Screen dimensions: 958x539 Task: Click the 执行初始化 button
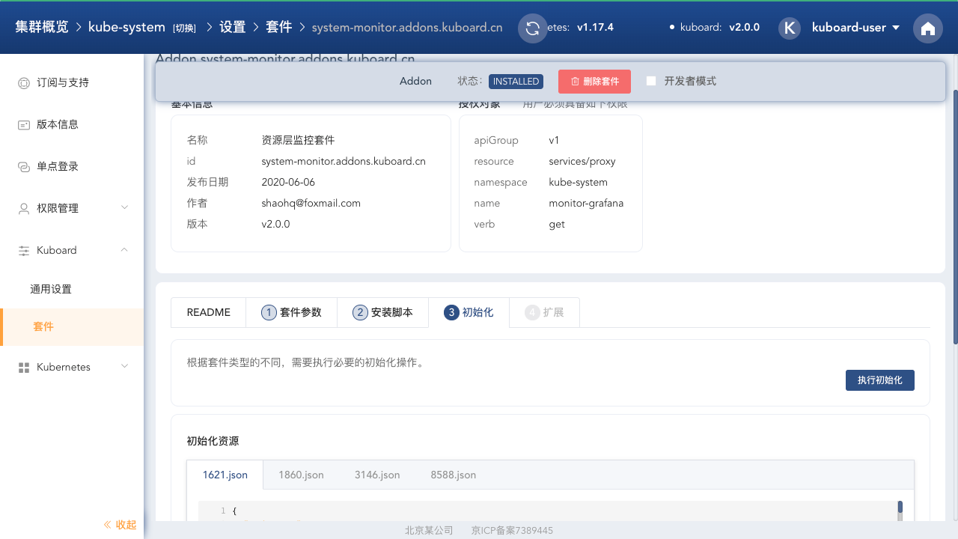pyautogui.click(x=879, y=380)
